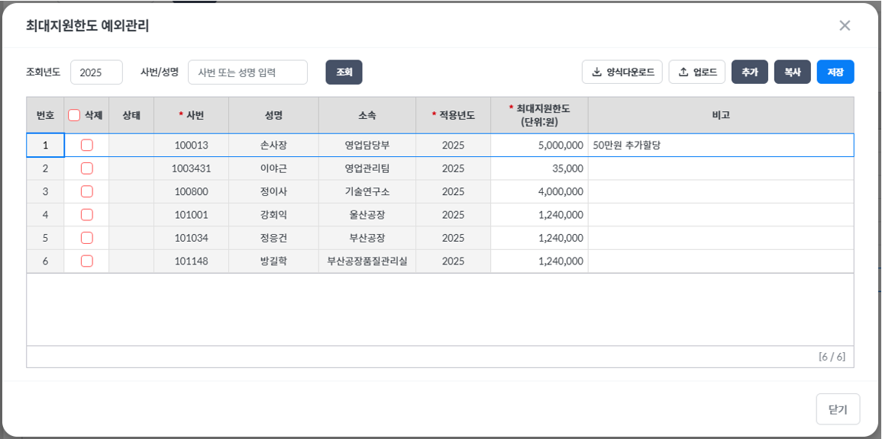
Task: Check delete box for 이야근 row
Action: pyautogui.click(x=86, y=168)
